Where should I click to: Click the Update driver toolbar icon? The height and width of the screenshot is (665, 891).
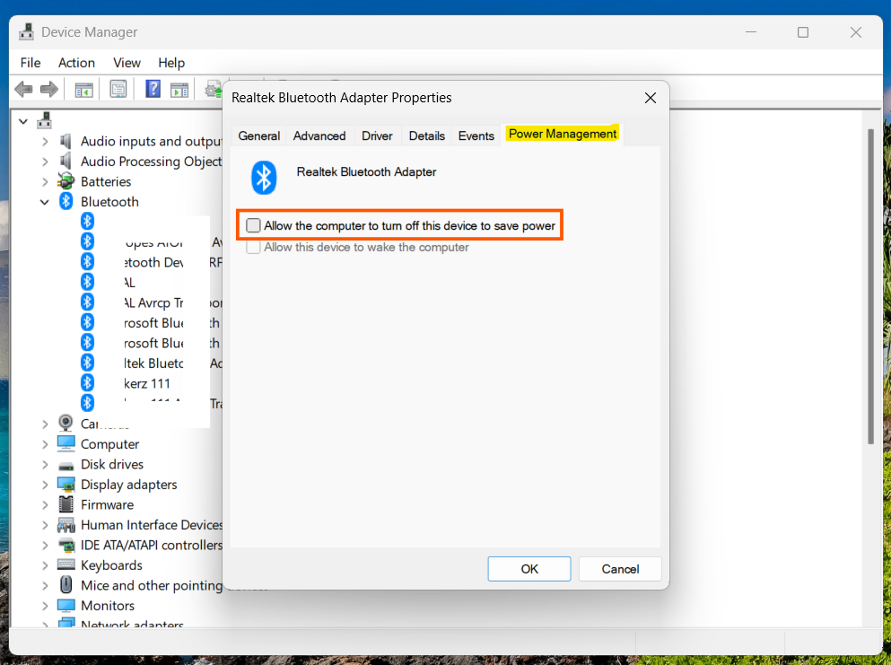coord(213,89)
